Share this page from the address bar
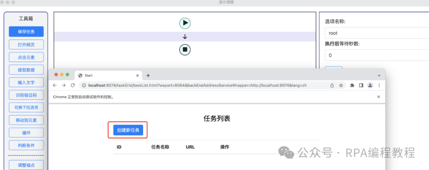The height and width of the screenshot is (170, 429). (332, 86)
